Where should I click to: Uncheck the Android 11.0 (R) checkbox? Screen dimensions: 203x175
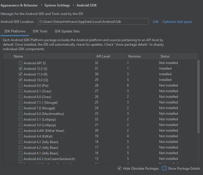[21, 74]
